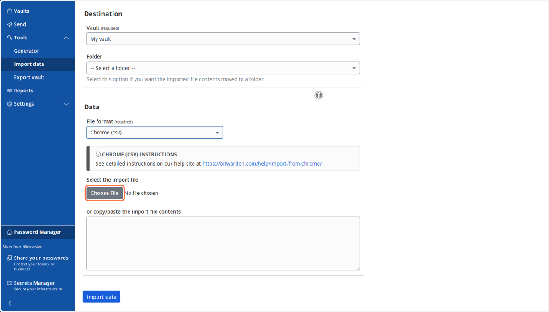Click the Select the import file label
This screenshot has height=312, width=549.
coord(113,180)
